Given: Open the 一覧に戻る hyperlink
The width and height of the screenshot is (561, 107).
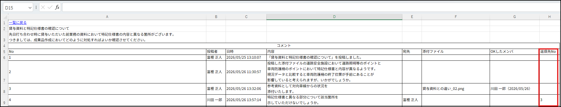Looking at the screenshot, I should pos(18,23).
